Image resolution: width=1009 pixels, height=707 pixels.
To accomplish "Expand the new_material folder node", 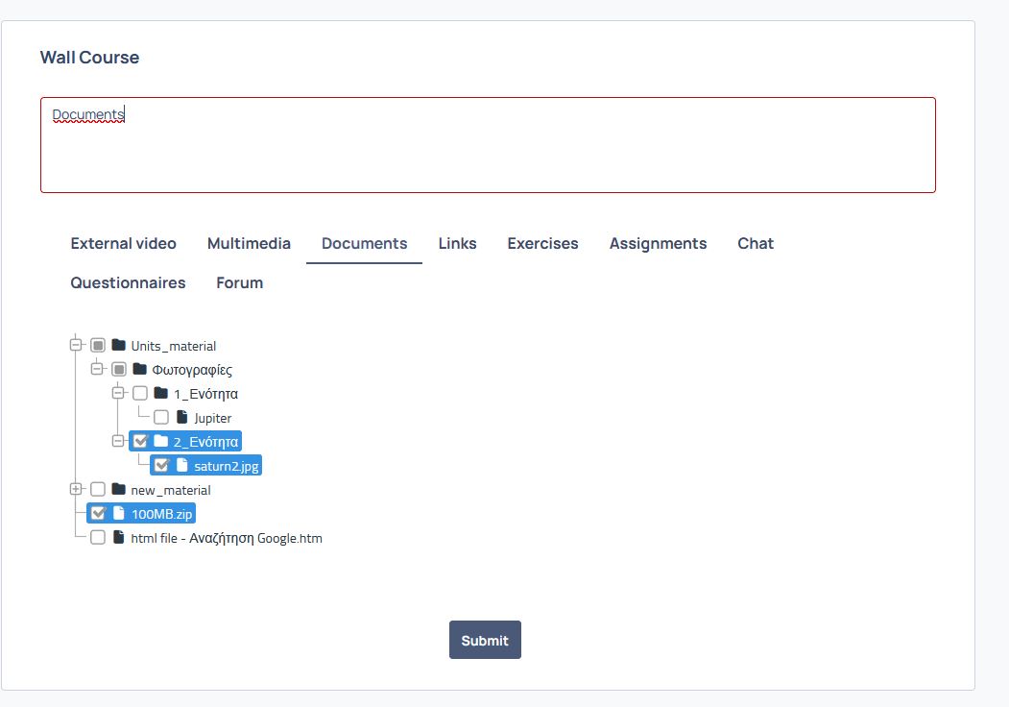I will pos(76,489).
